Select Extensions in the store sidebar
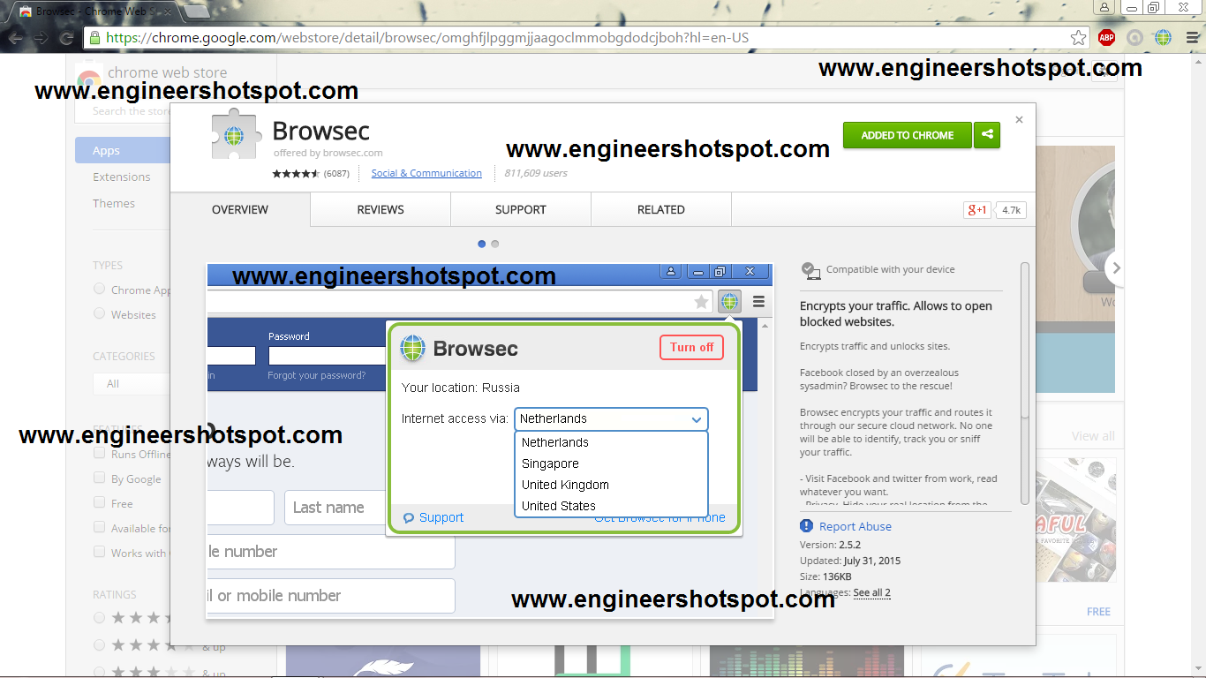The image size is (1206, 678). click(122, 177)
